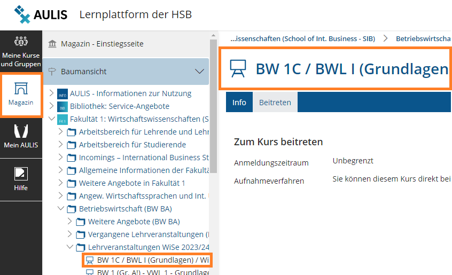
Task: Open Meine Kurse und Gruppen
Action: coord(21,52)
